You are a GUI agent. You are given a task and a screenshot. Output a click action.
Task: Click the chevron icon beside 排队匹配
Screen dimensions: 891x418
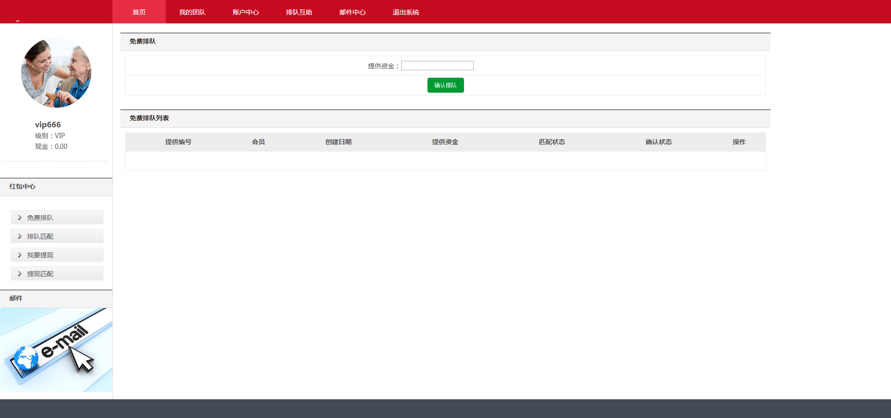[x=20, y=236]
